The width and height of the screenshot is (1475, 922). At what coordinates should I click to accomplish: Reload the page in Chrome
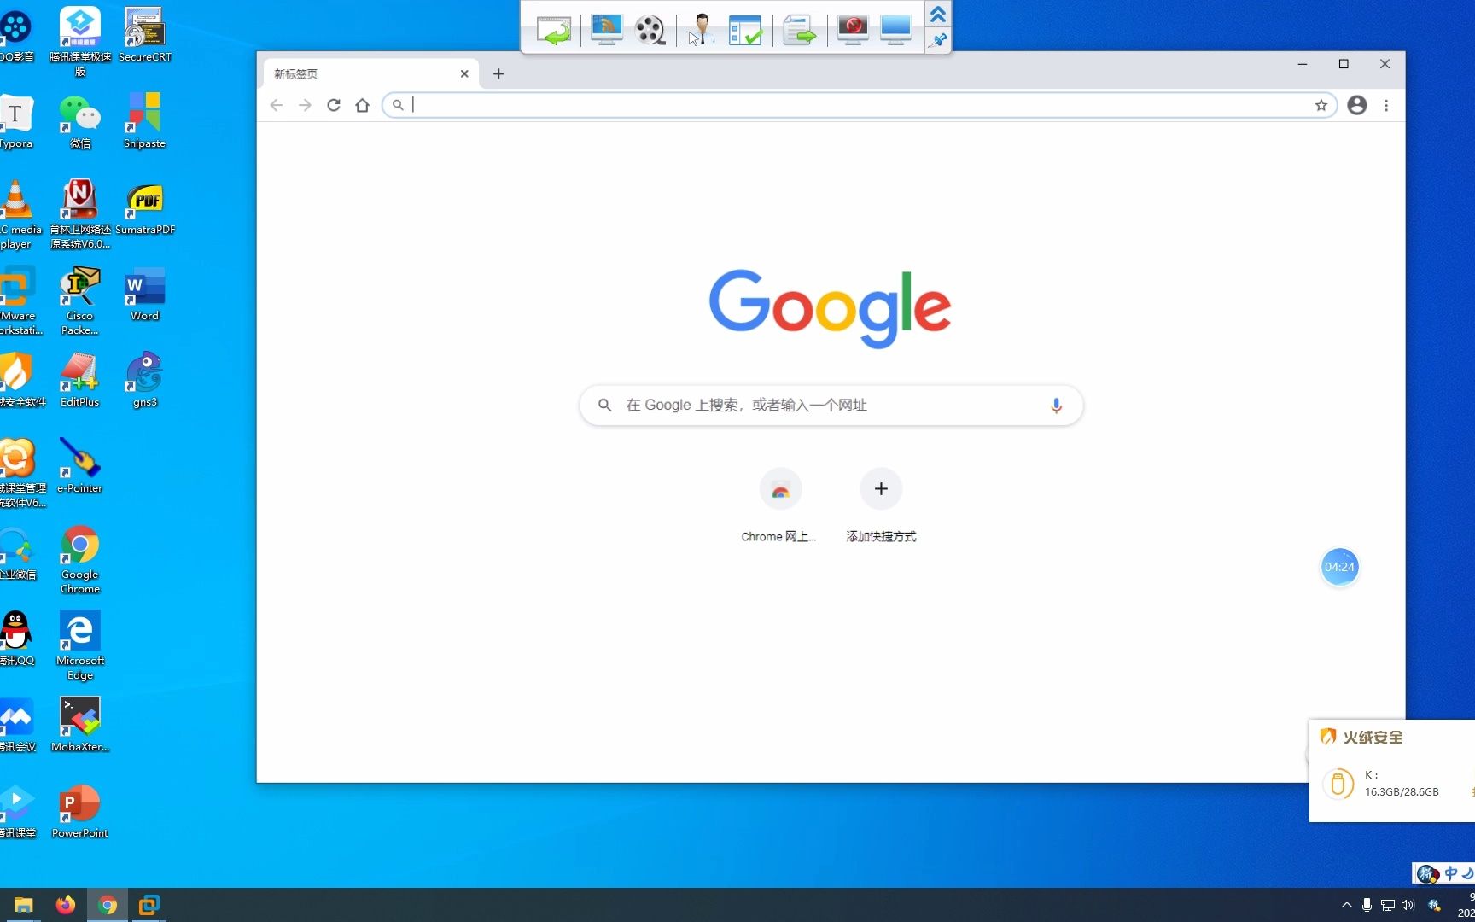(334, 105)
